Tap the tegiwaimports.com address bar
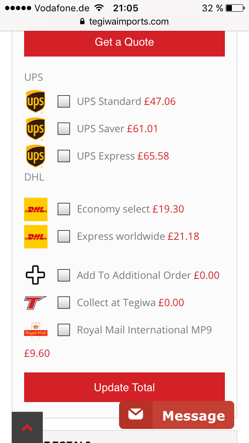 tap(124, 21)
